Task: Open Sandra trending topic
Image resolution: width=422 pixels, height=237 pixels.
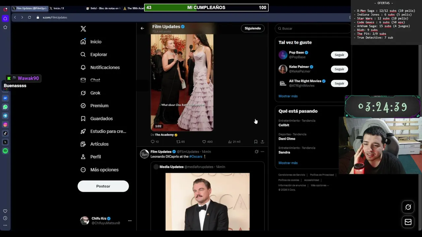Action: point(284,152)
